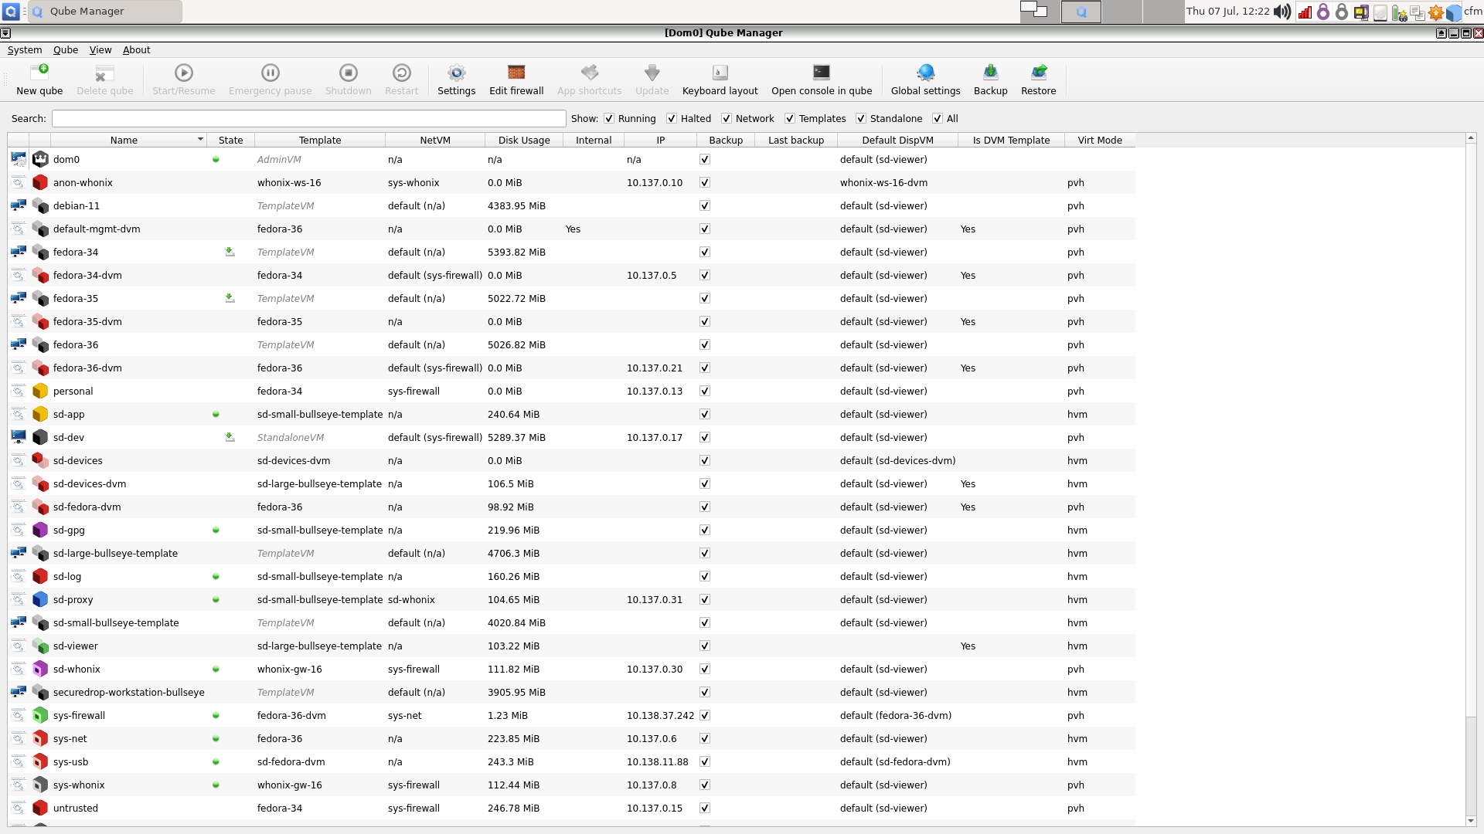Toggle backup checkbox for sd-proxy
The width and height of the screenshot is (1484, 834).
(x=704, y=600)
